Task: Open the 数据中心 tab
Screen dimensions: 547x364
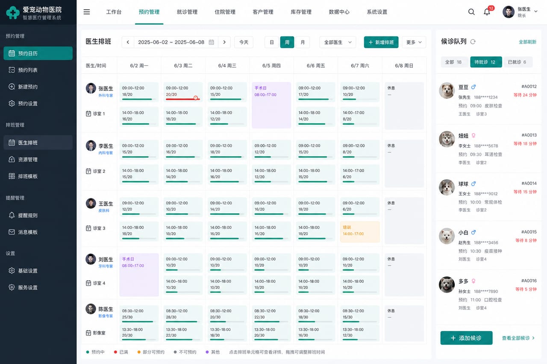Action: pyautogui.click(x=339, y=12)
